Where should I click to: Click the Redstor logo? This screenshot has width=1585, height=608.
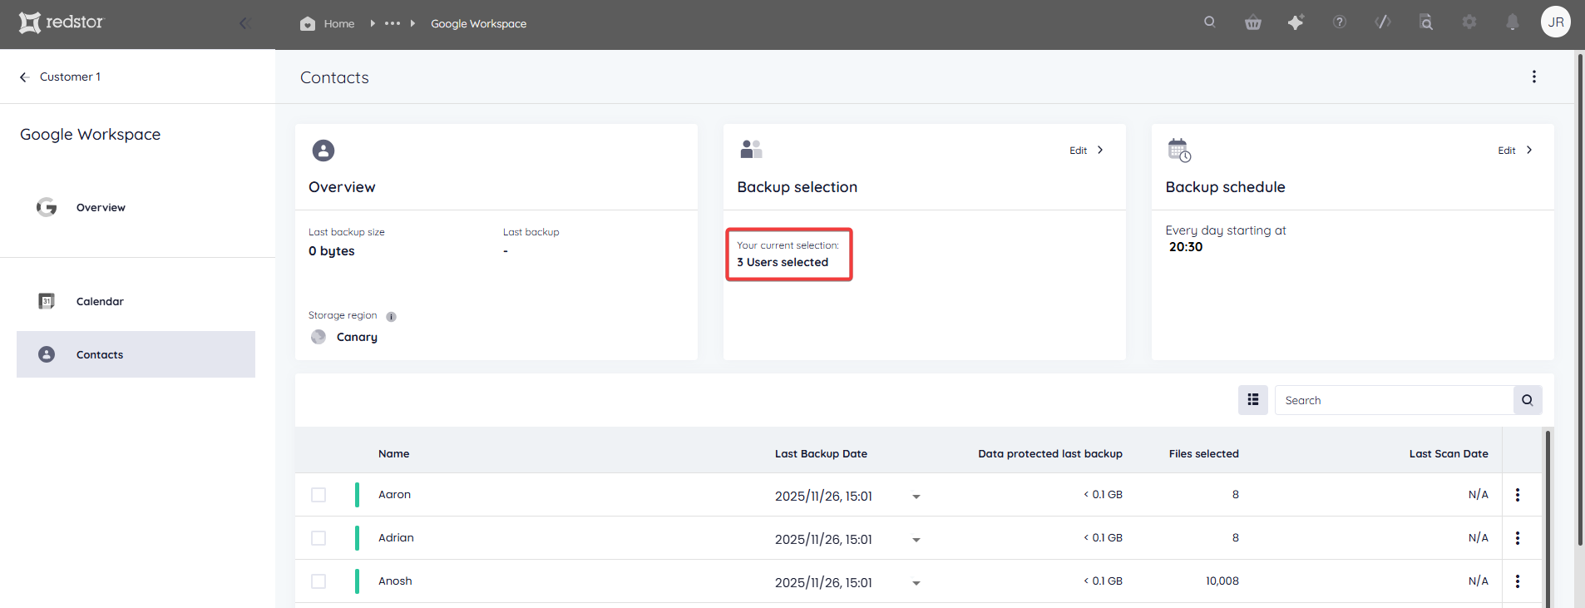pos(62,22)
